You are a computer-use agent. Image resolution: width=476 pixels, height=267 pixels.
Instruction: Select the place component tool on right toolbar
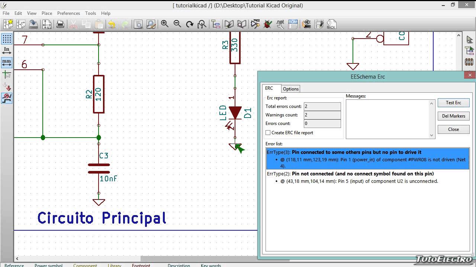click(469, 62)
